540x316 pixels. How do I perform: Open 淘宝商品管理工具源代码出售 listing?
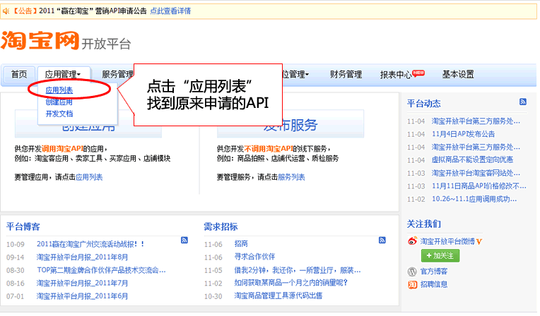coord(278,296)
